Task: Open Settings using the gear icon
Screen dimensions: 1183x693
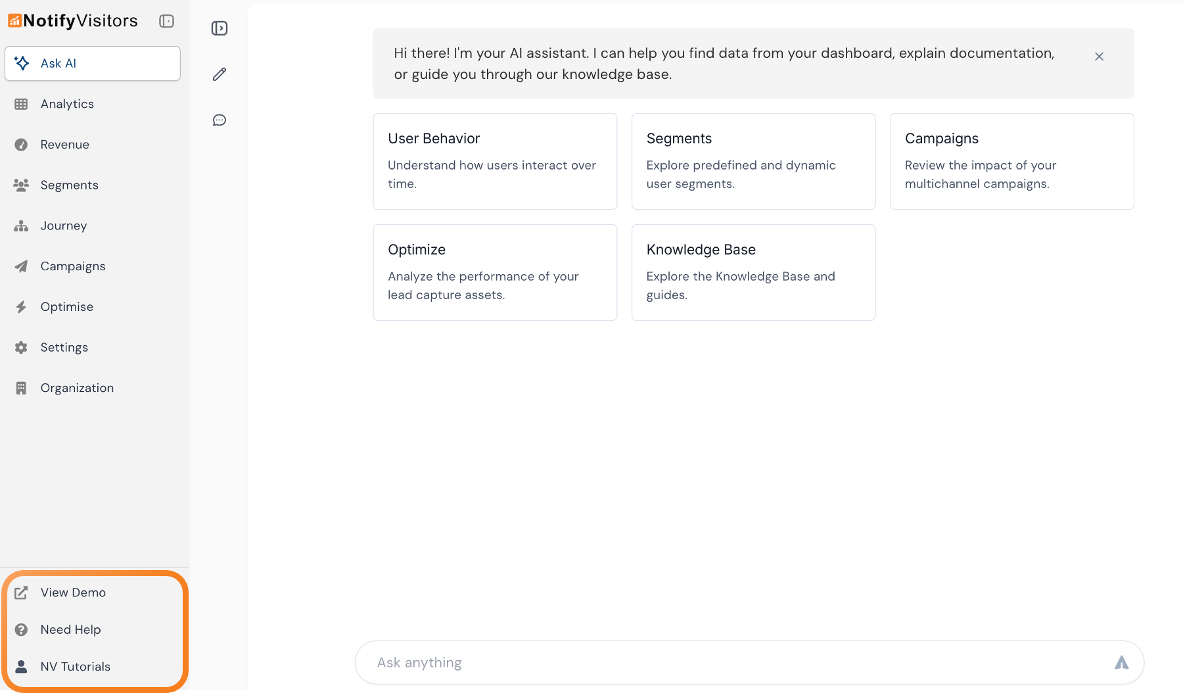Action: coord(22,347)
